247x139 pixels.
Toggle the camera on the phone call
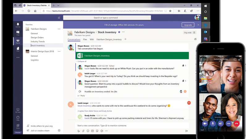(x=204, y=124)
